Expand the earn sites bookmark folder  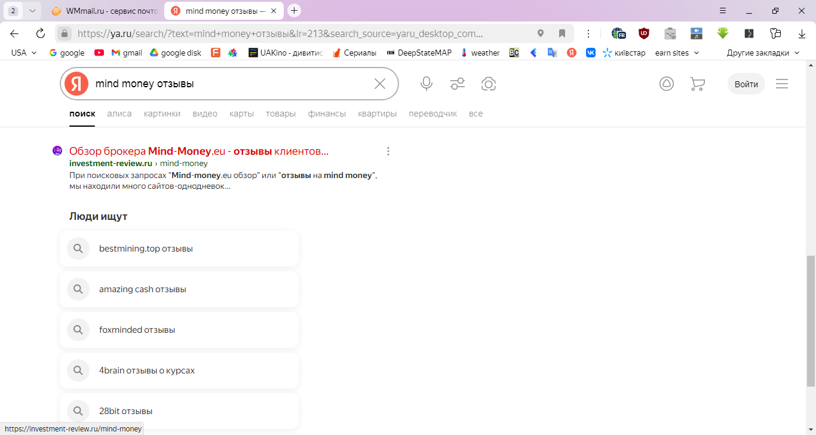[677, 53]
